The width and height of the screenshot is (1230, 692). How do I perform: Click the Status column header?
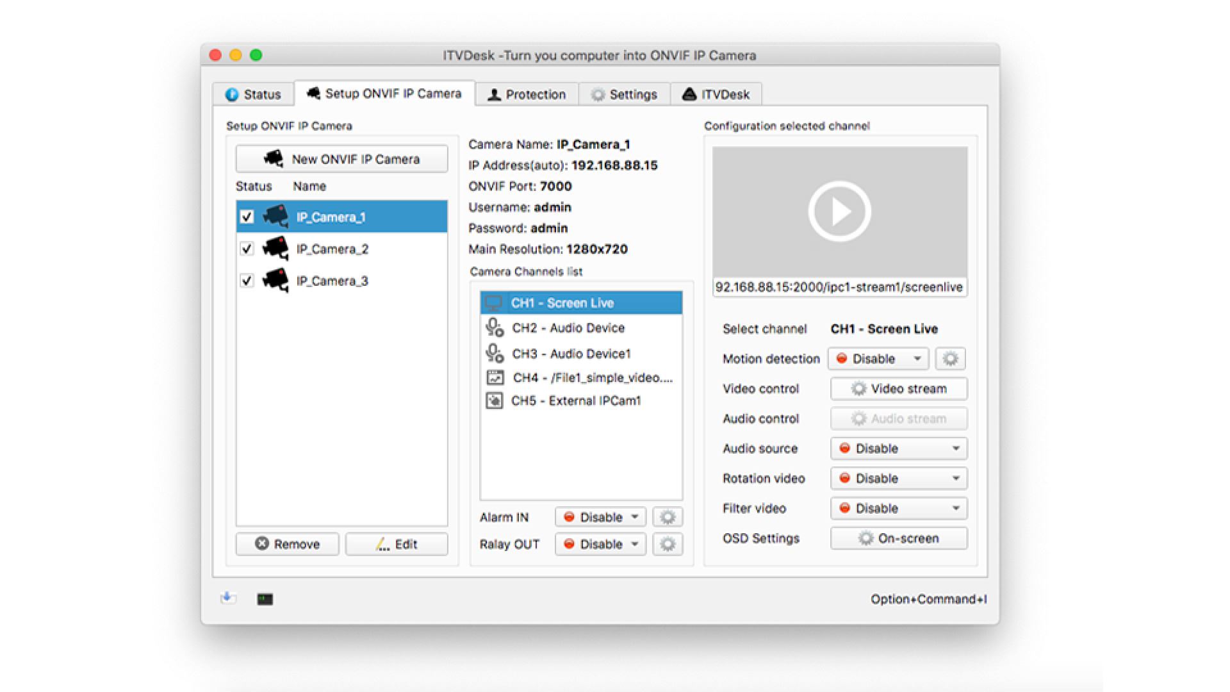pyautogui.click(x=254, y=186)
